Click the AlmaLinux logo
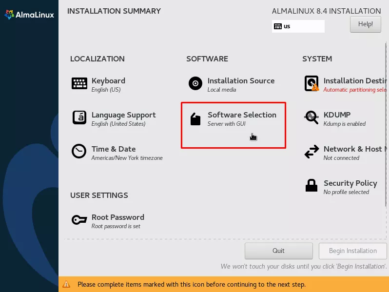 [29, 15]
